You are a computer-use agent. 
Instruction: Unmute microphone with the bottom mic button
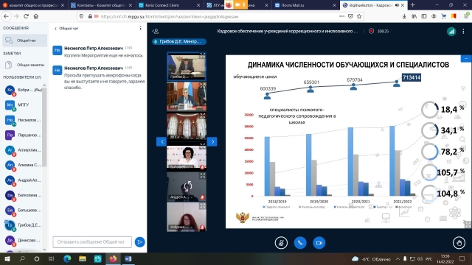coord(281,243)
